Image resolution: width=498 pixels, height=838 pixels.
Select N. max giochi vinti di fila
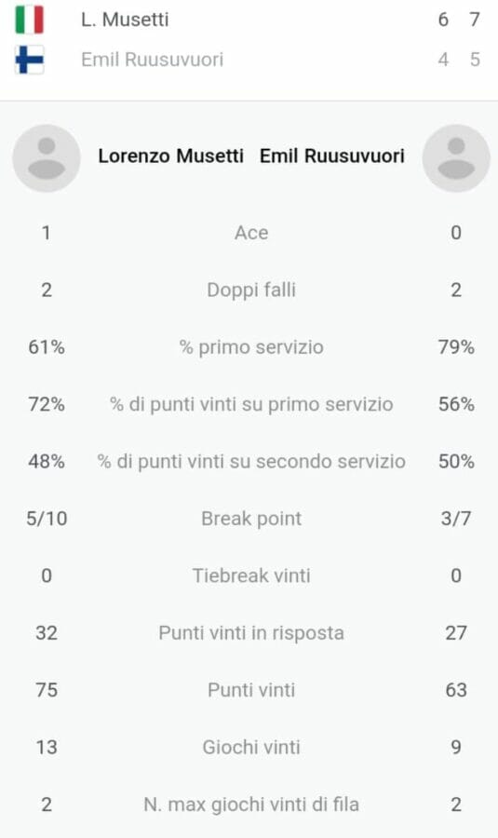pos(251,804)
